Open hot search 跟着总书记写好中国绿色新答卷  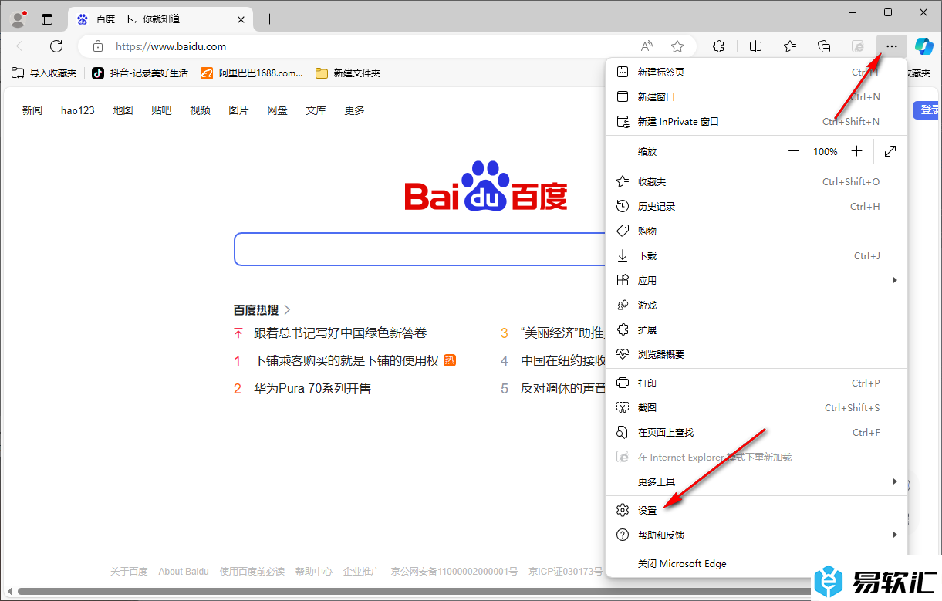click(340, 333)
